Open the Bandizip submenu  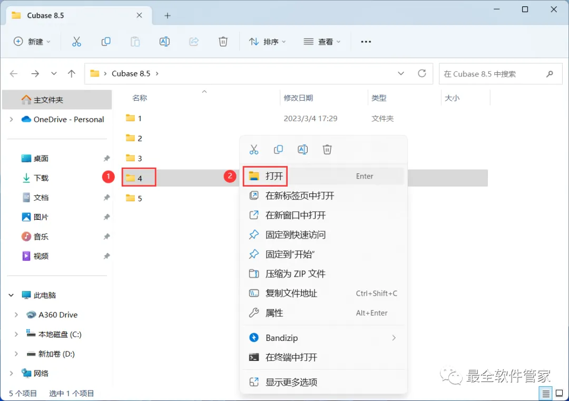coord(323,338)
